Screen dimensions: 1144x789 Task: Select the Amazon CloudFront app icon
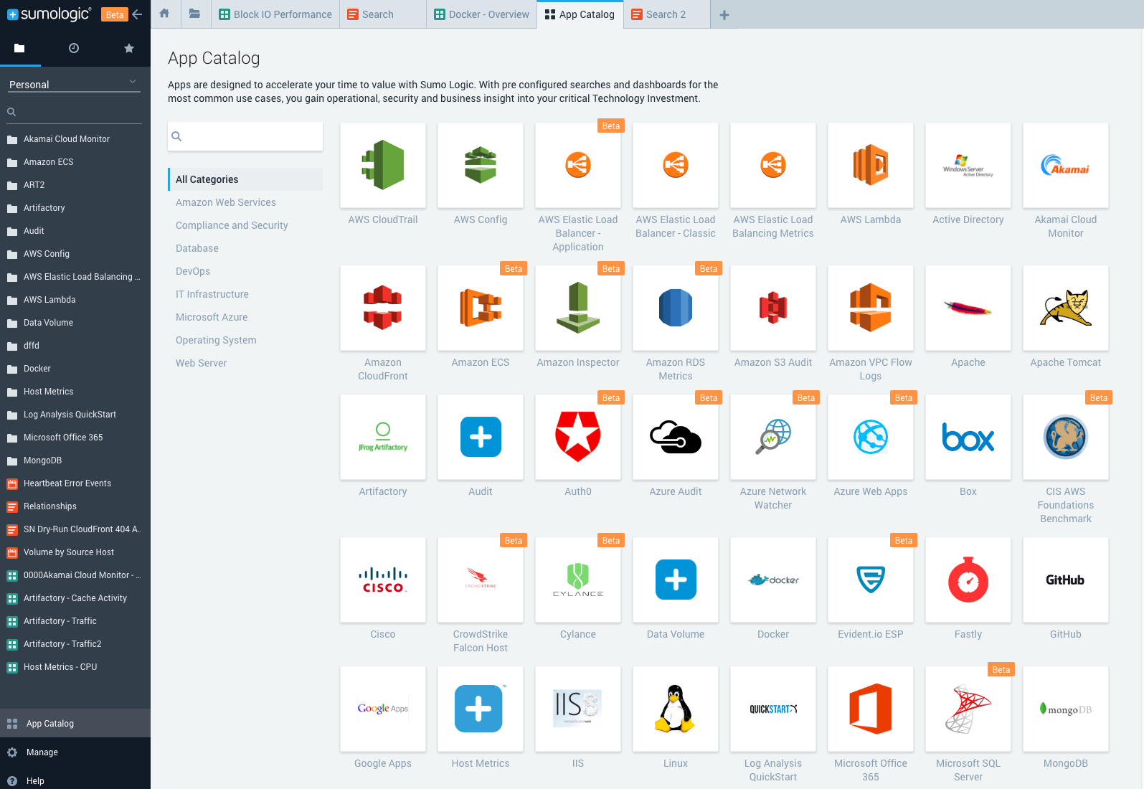[x=383, y=308]
